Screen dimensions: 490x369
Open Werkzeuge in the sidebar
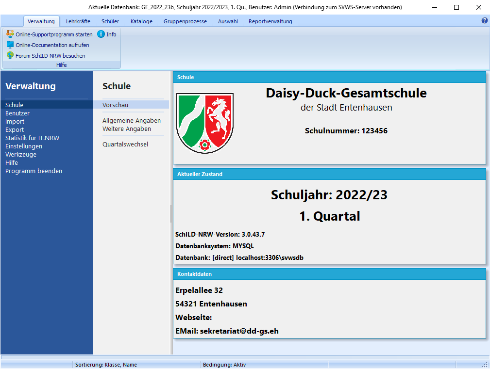21,154
